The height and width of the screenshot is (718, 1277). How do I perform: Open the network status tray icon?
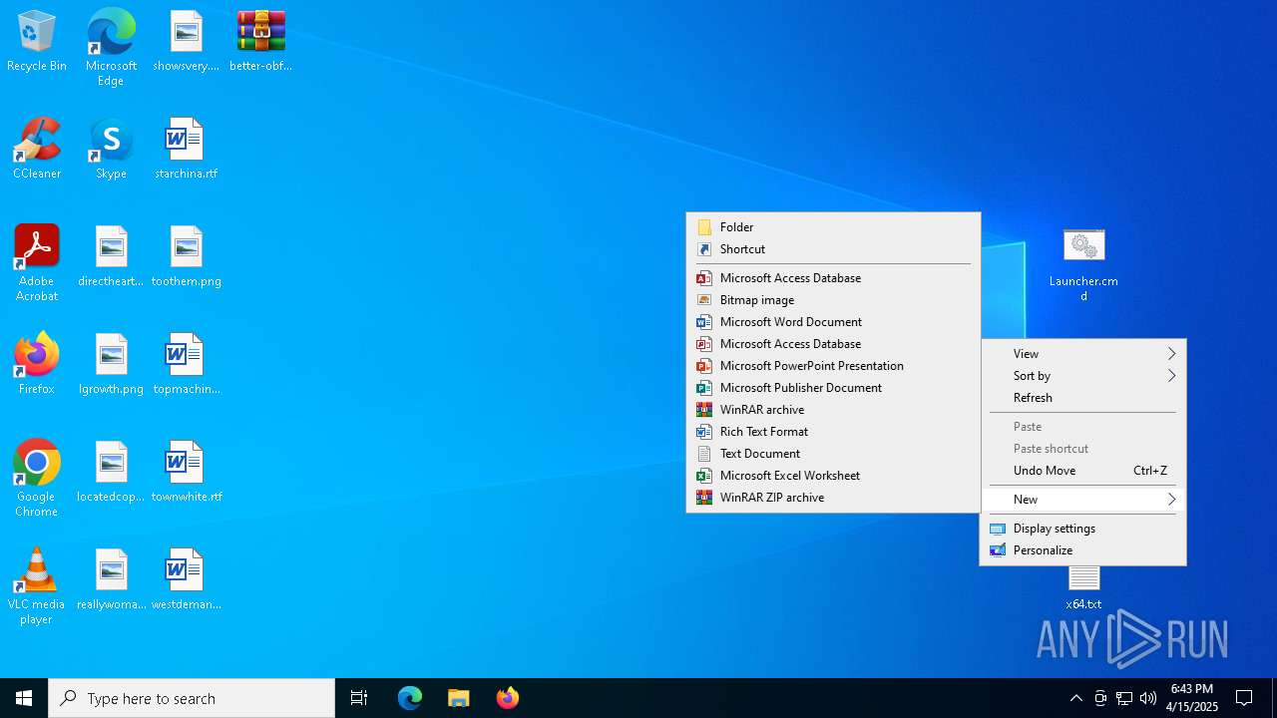1124,698
